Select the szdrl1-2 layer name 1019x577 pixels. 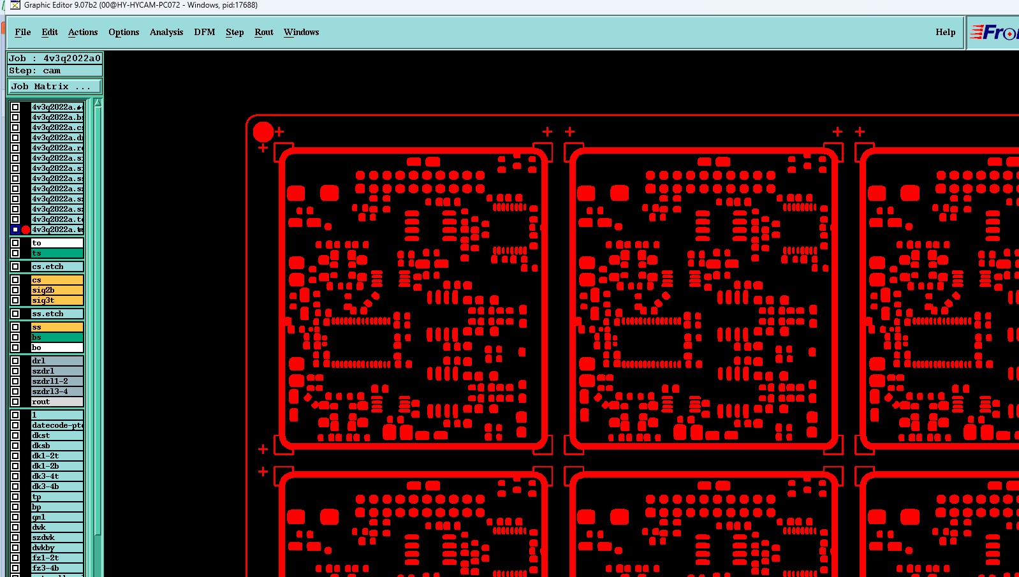click(57, 381)
